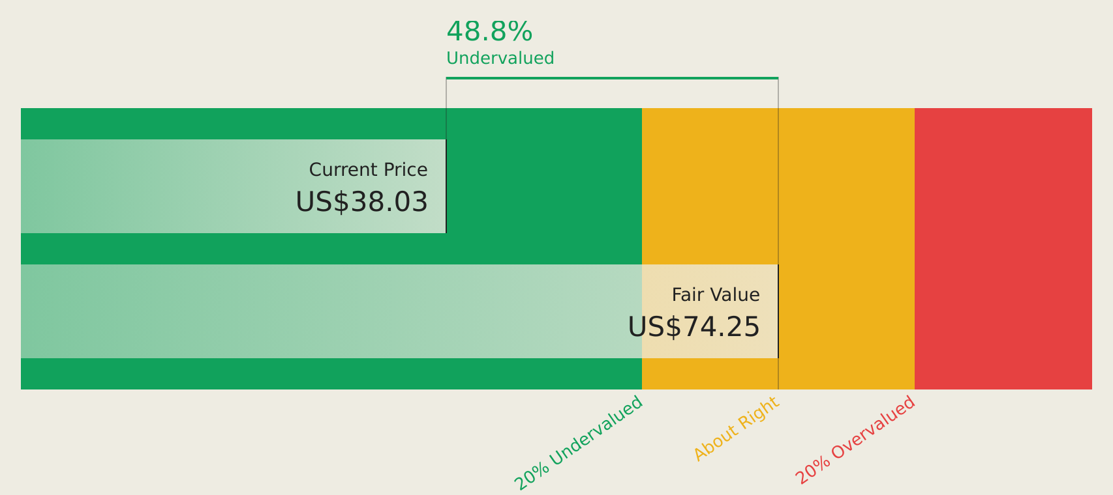Select the US$74.25 fair value amount
This screenshot has height=495, width=1113.
pyautogui.click(x=694, y=327)
